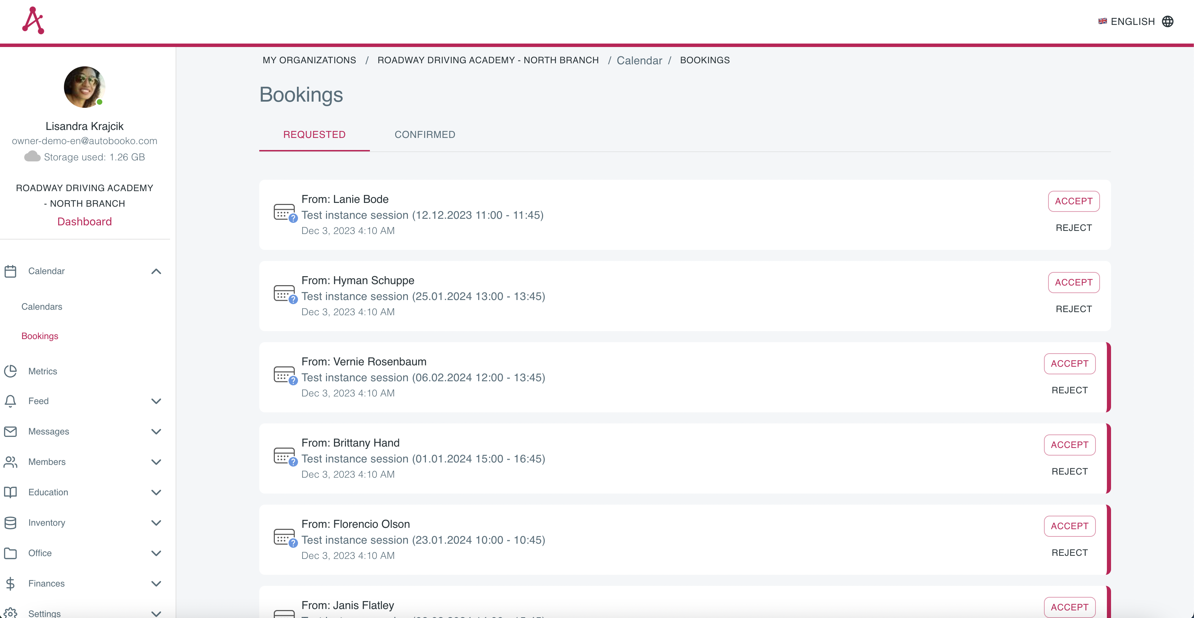The image size is (1194, 618).
Task: Select the Requested tab
Action: pyautogui.click(x=314, y=134)
